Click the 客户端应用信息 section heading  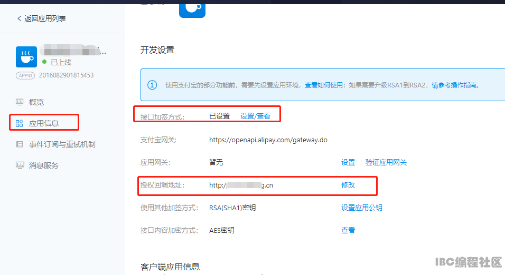pos(170,267)
